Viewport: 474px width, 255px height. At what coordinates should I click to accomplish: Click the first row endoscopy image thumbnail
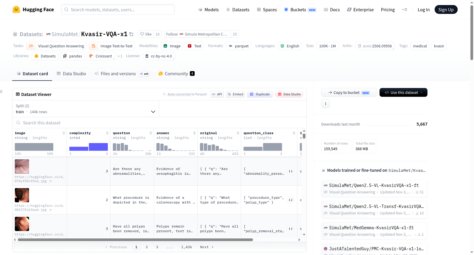(22, 166)
